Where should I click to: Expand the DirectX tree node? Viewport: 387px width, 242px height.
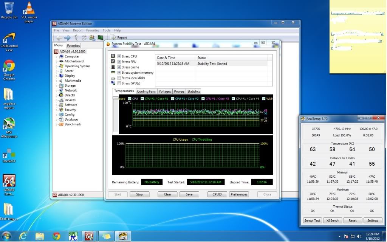(57, 95)
